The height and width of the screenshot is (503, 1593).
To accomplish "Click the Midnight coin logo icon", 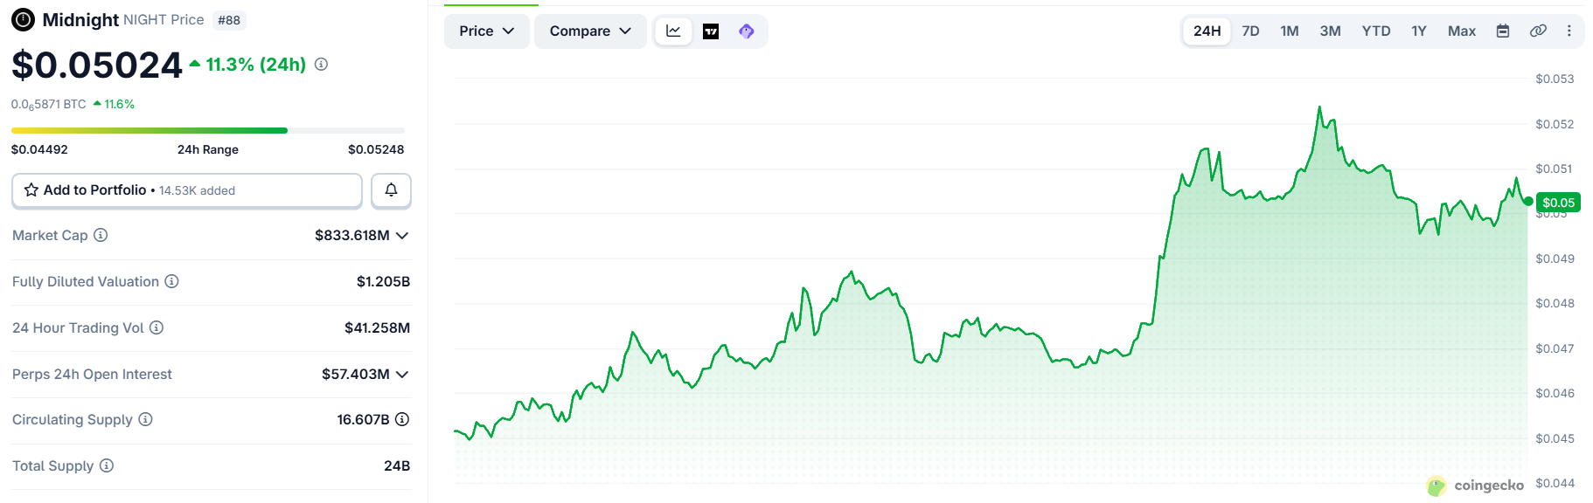I will point(23,19).
